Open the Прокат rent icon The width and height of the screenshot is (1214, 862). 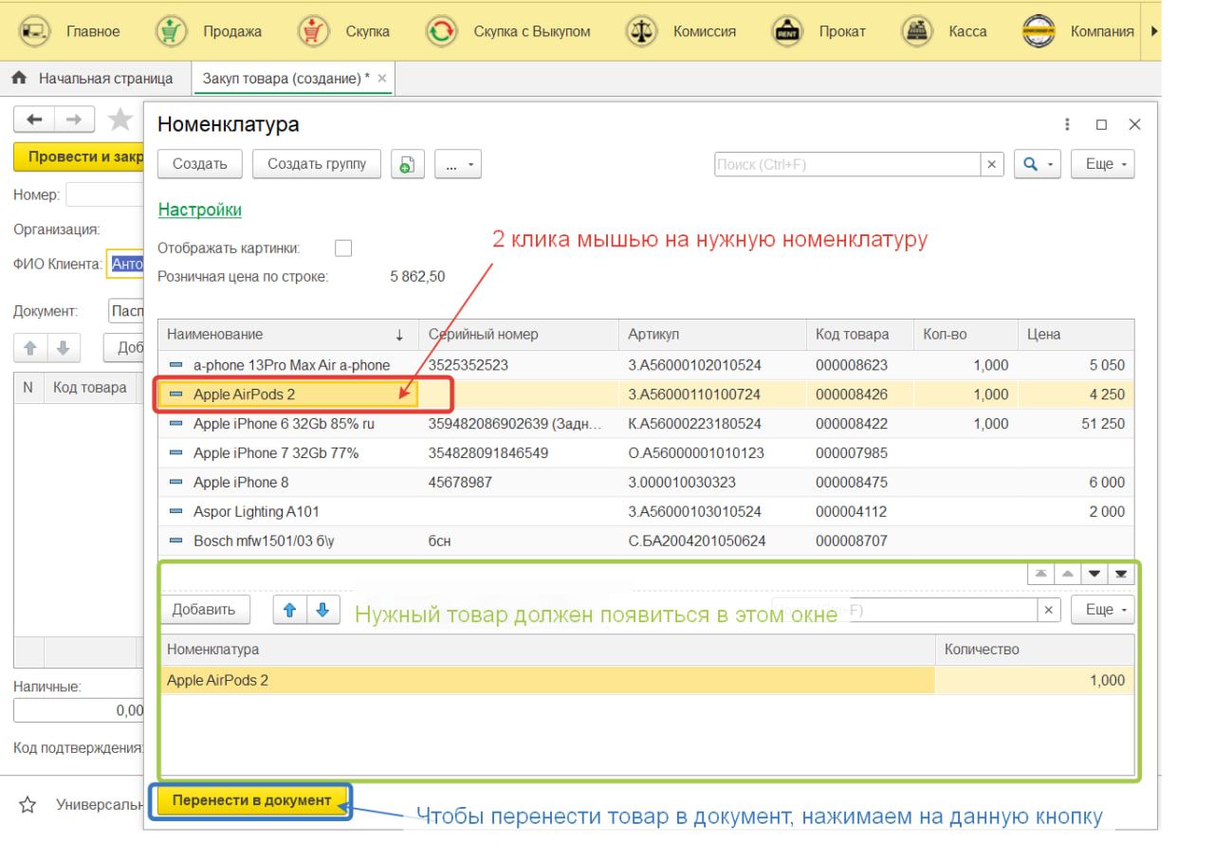[786, 31]
